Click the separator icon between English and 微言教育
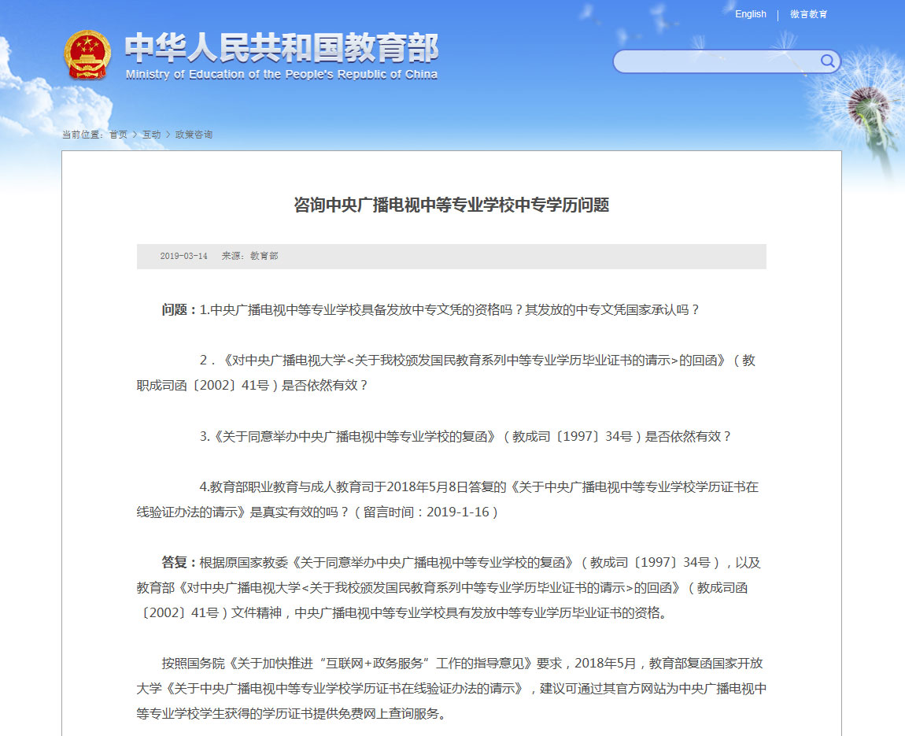Image resolution: width=905 pixels, height=736 pixels. (778, 14)
